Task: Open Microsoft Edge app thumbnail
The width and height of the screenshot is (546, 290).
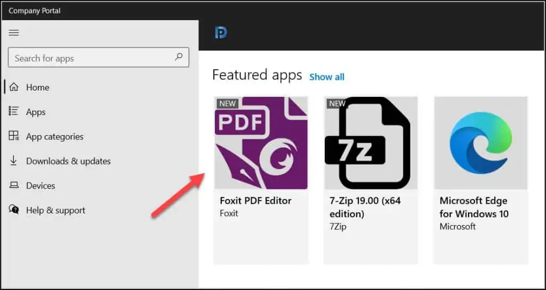Action: (x=480, y=143)
